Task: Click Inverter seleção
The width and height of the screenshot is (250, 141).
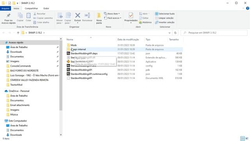Action: coord(165,22)
